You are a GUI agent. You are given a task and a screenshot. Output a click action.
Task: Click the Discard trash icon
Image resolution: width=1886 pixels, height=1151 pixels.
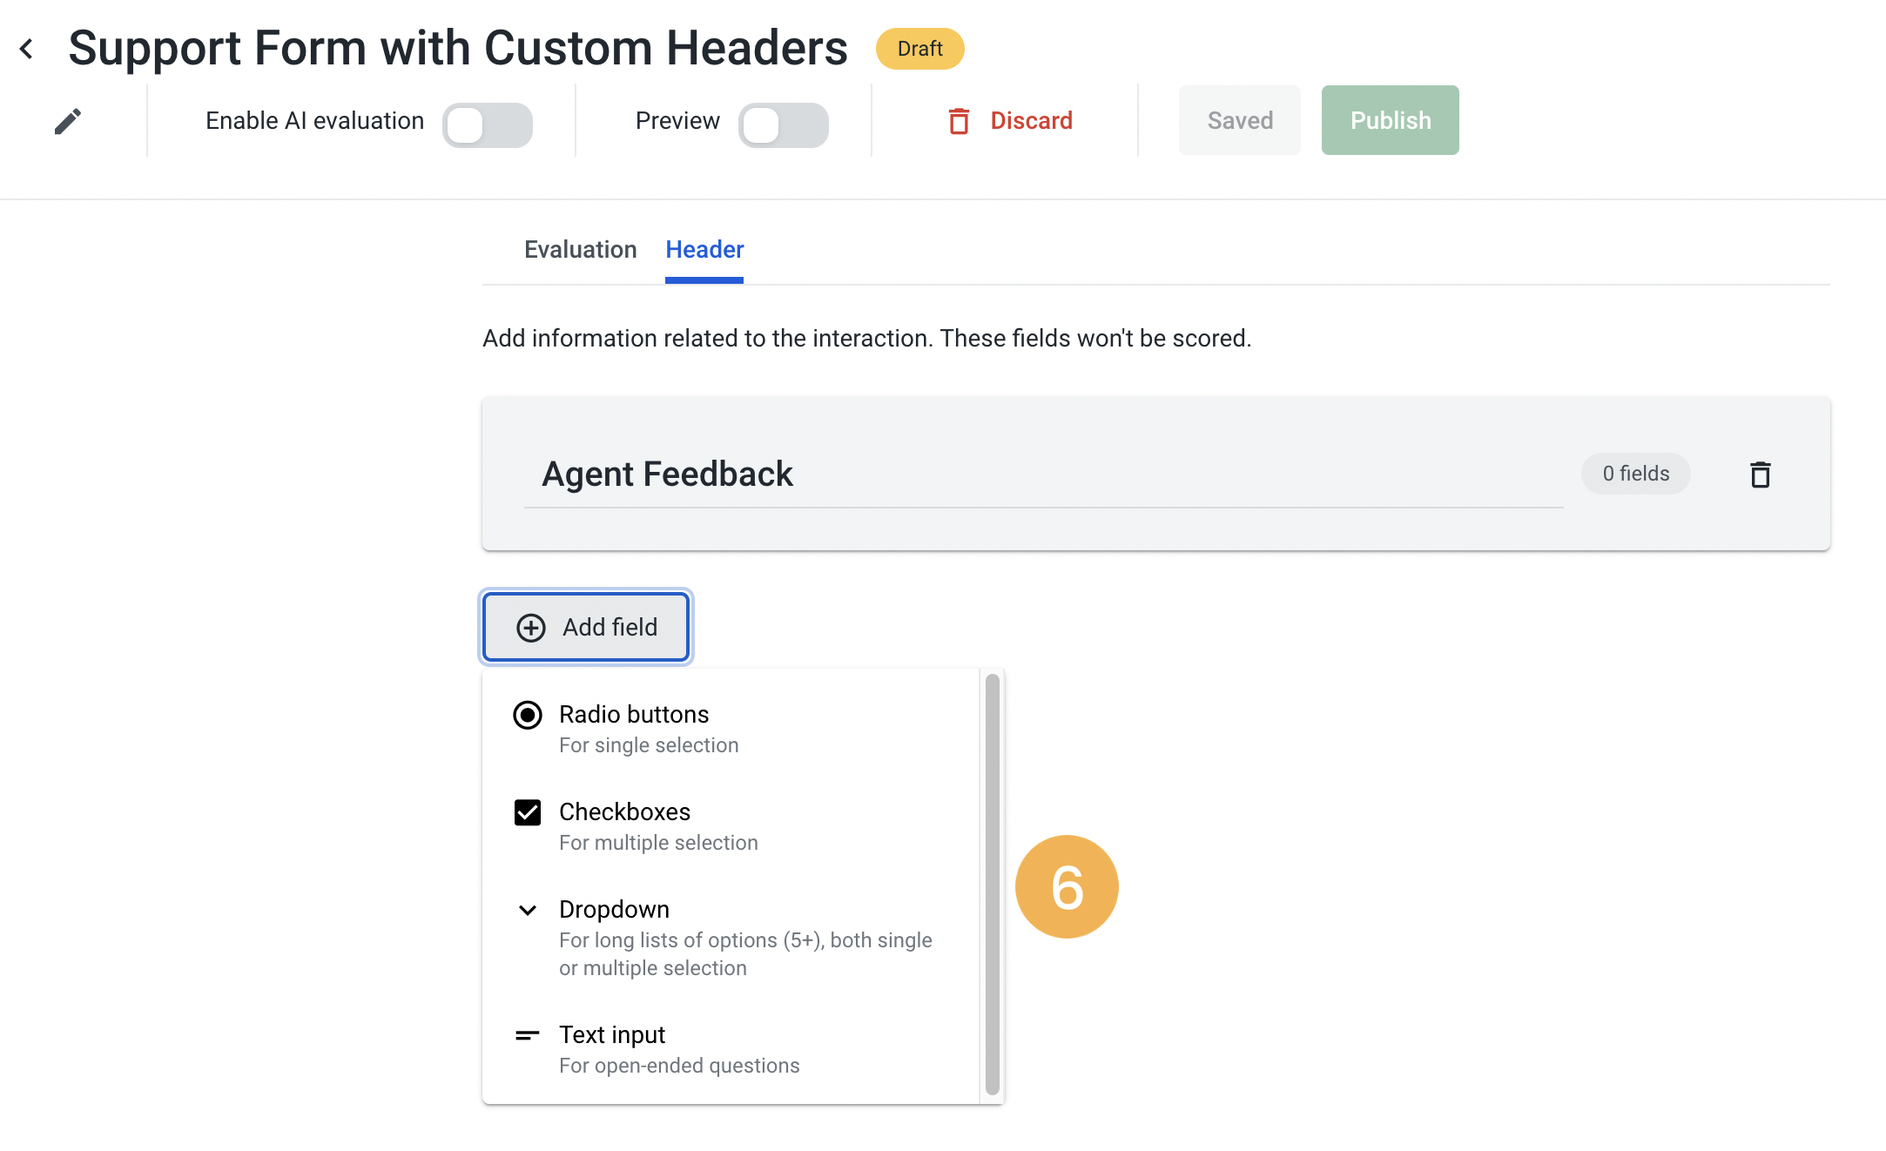[x=958, y=121]
